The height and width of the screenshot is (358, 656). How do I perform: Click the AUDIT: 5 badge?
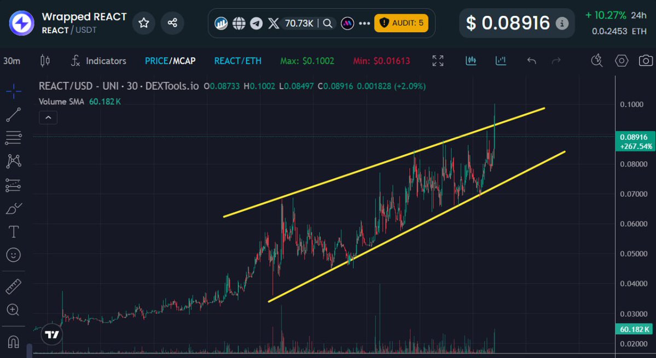pyautogui.click(x=401, y=23)
